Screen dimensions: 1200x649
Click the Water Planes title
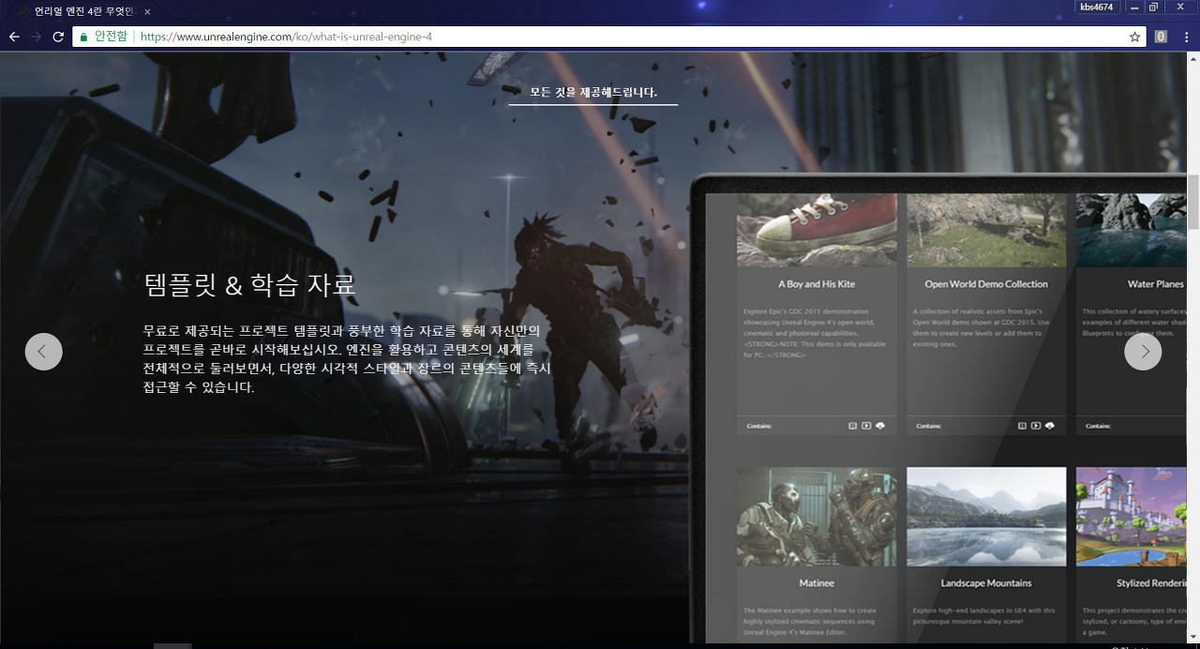[1156, 284]
